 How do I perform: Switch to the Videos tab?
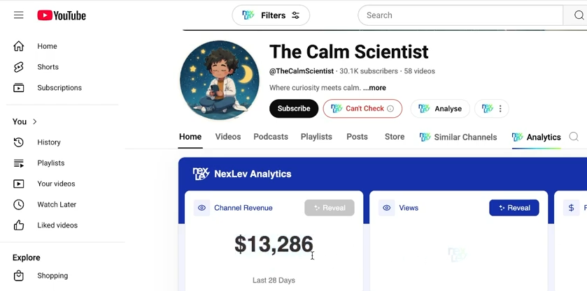228,137
